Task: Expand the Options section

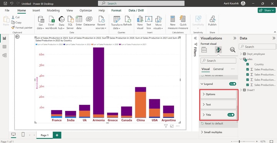Action: (x=219, y=94)
